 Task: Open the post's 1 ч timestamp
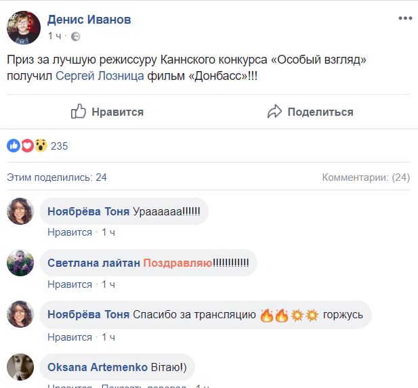tap(56, 36)
